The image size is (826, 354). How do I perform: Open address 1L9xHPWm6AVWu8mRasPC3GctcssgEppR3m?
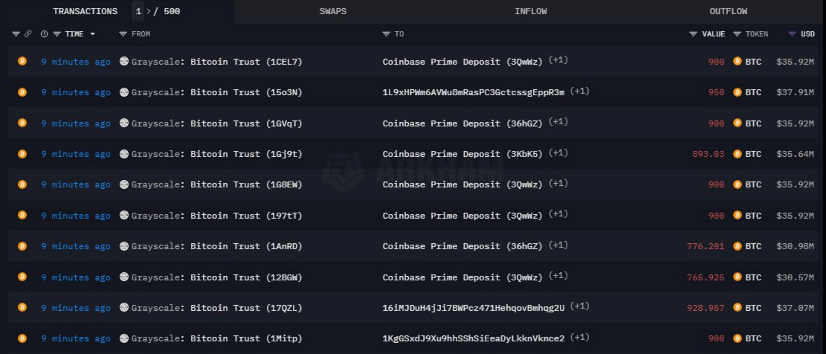pyautogui.click(x=474, y=93)
